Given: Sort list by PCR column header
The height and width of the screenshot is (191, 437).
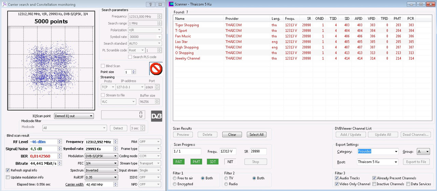Looking at the screenshot, I should (410, 19).
